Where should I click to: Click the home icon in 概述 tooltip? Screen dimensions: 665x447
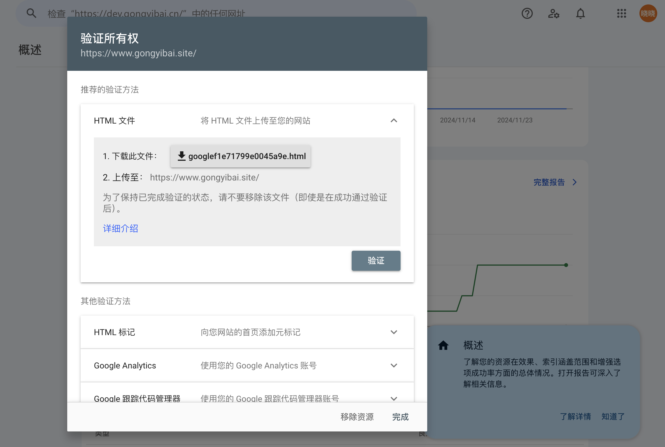pyautogui.click(x=443, y=345)
